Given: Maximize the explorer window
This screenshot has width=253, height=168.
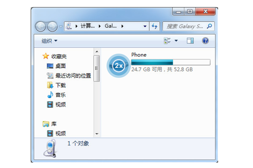Looking at the screenshot, I should [190, 11].
